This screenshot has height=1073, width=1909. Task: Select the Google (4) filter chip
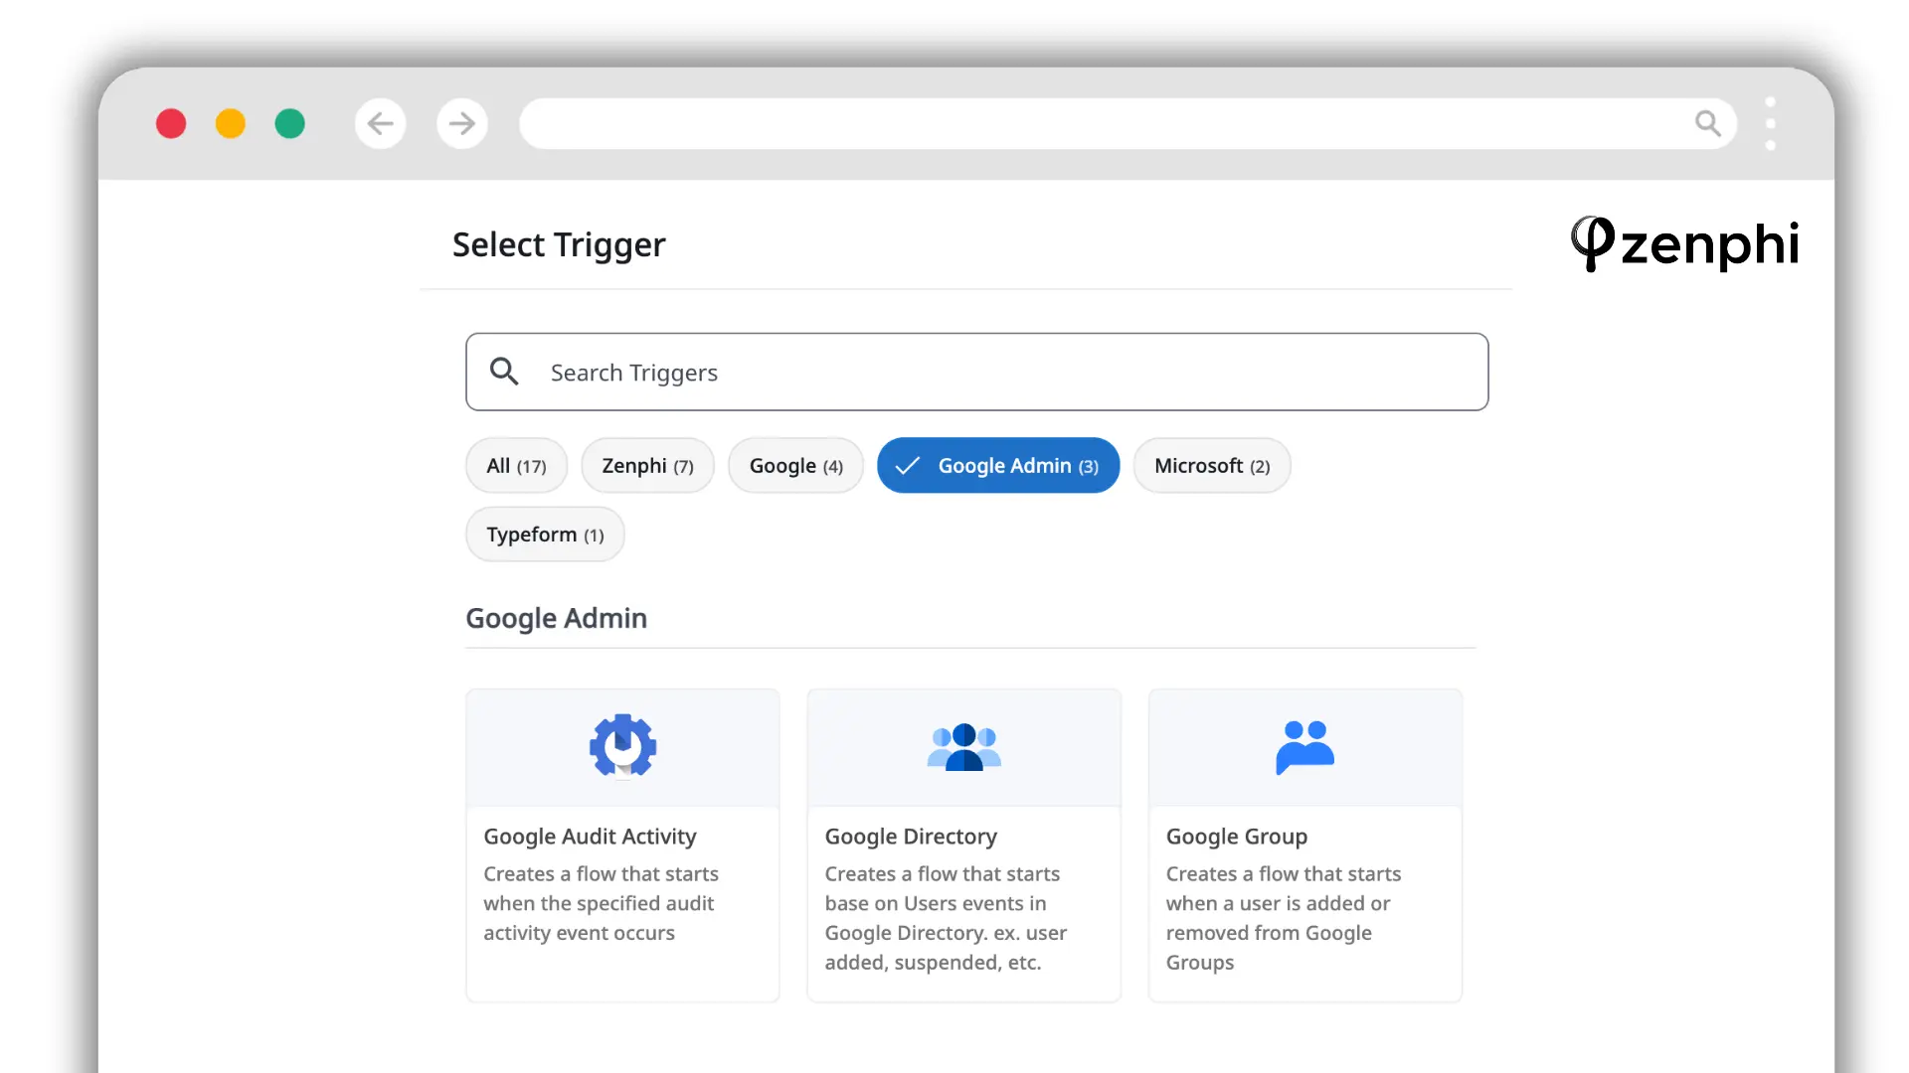point(795,465)
